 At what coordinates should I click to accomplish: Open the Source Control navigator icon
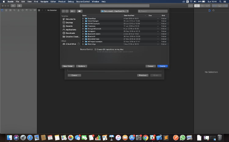6,10
